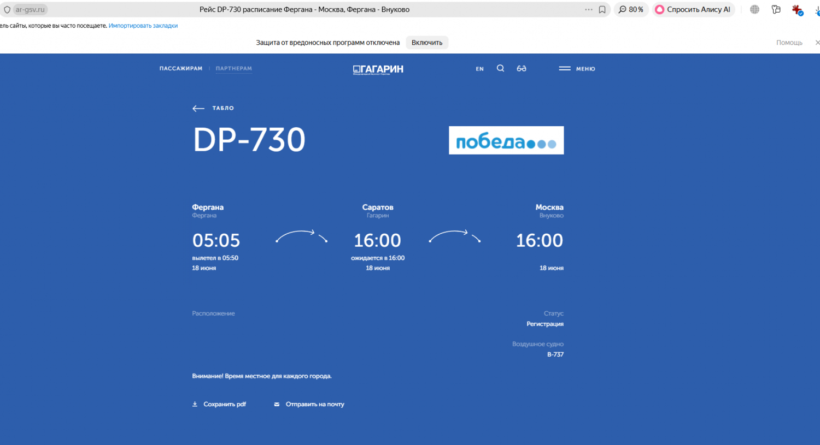Viewport: 820px width, 445px height.
Task: Click the text 'вылетел в 05:50'
Action: click(215, 258)
